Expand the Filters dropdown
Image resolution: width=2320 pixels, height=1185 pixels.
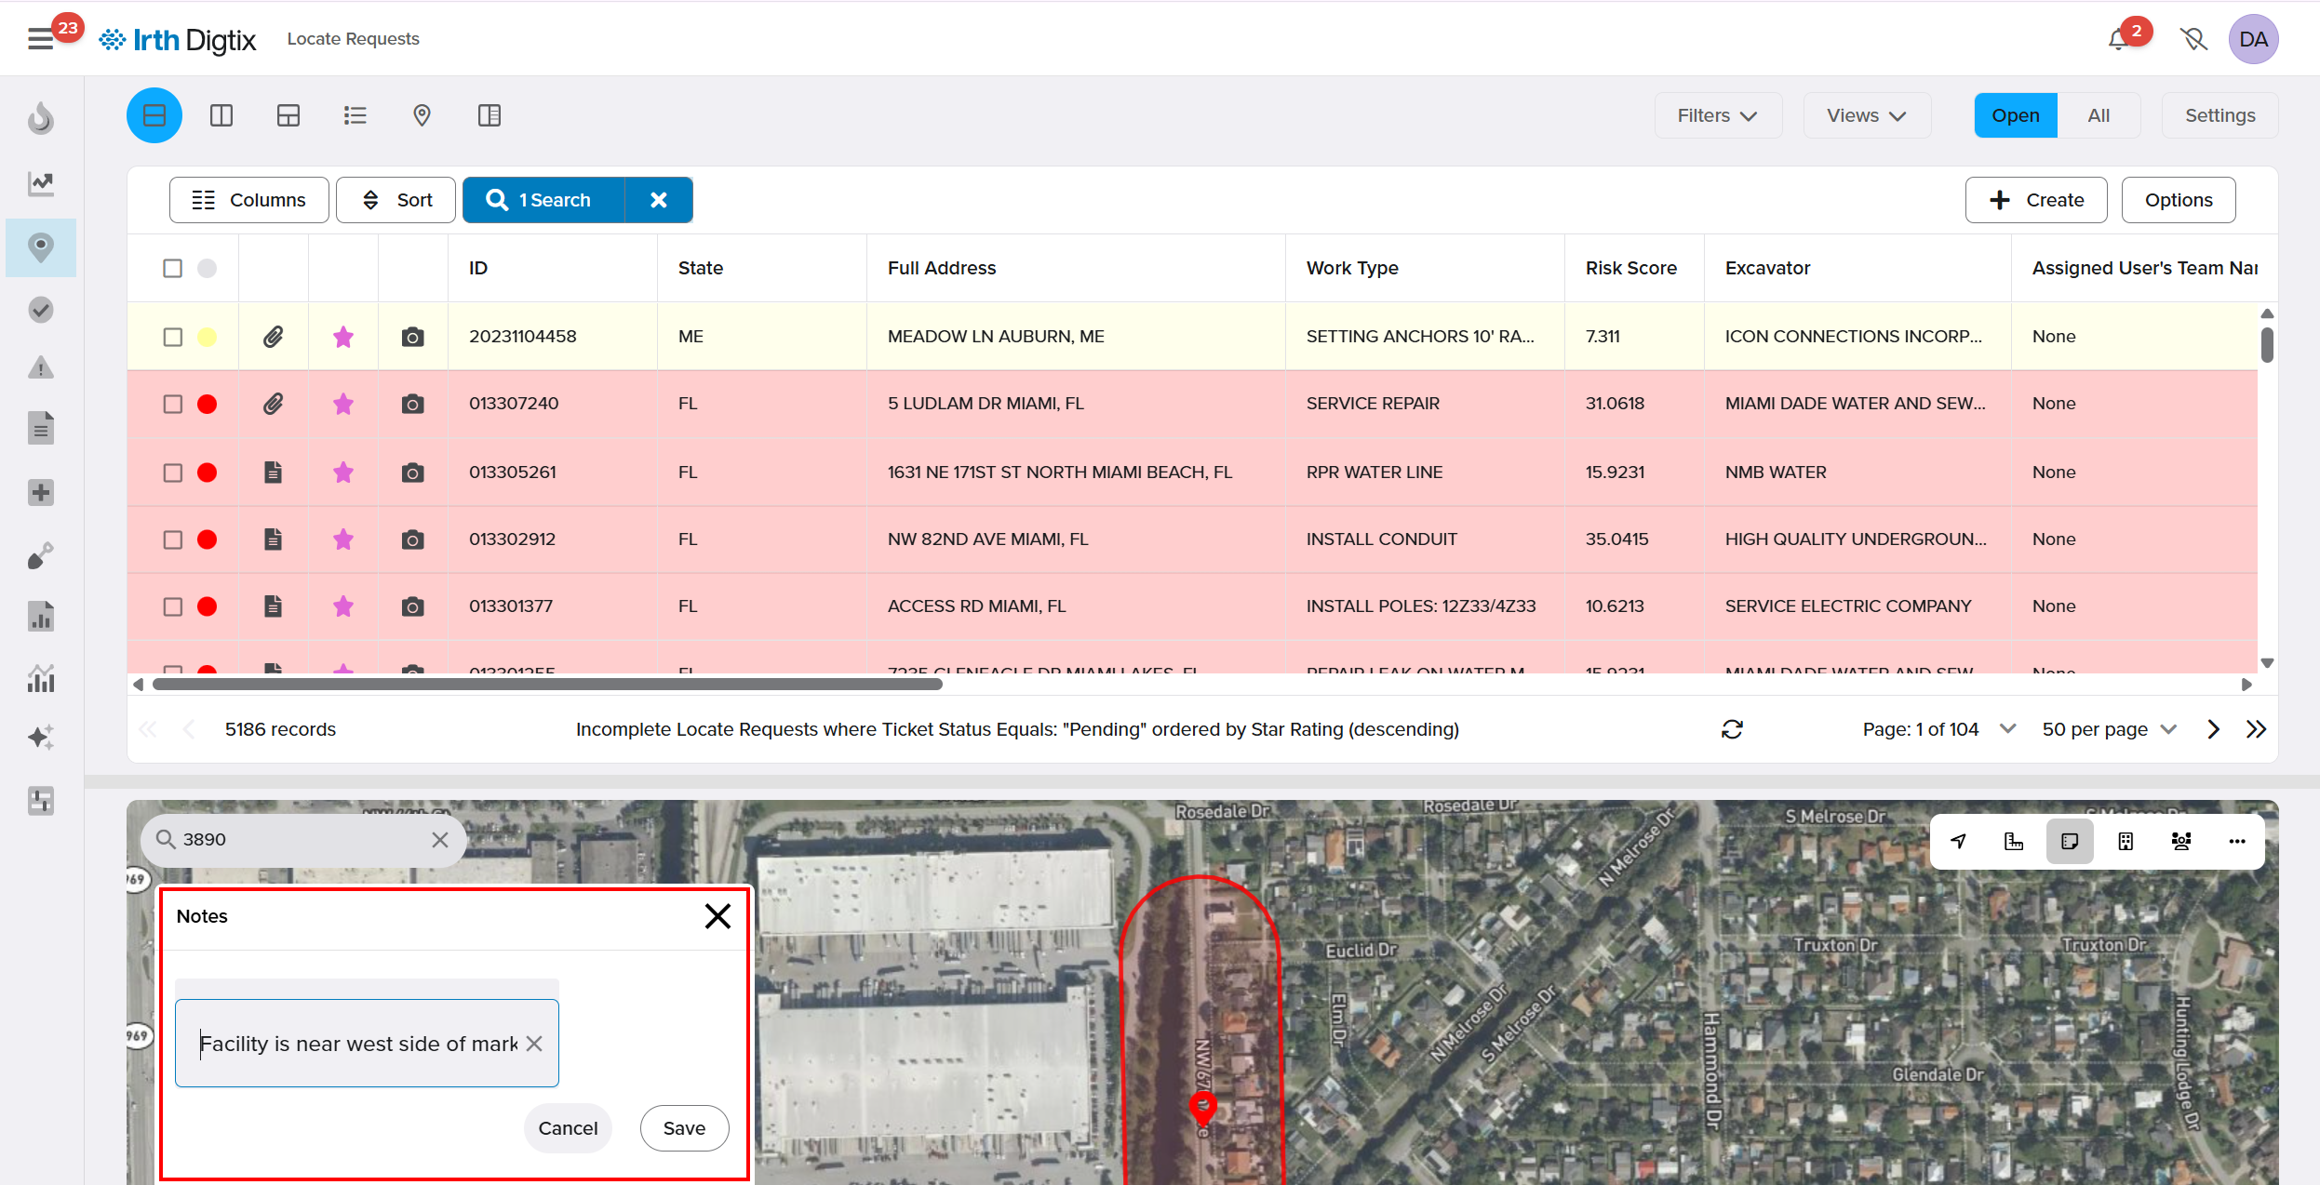click(1717, 115)
